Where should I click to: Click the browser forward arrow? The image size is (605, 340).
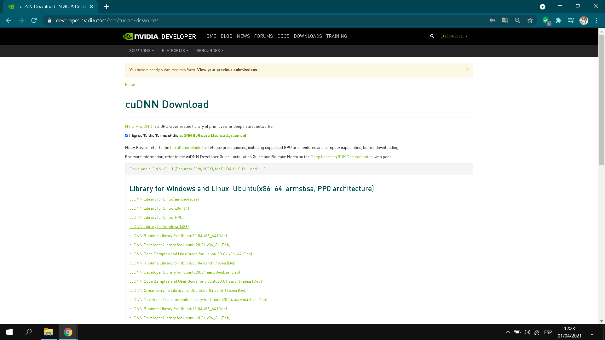click(x=21, y=20)
